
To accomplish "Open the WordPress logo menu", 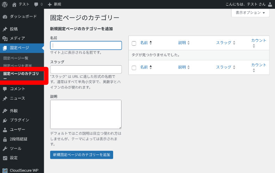I will pyautogui.click(x=5, y=5).
